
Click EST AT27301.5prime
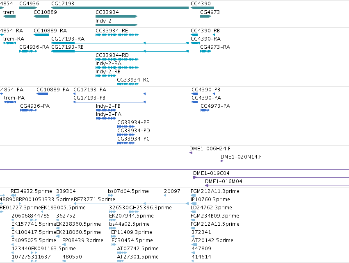(121, 261)
